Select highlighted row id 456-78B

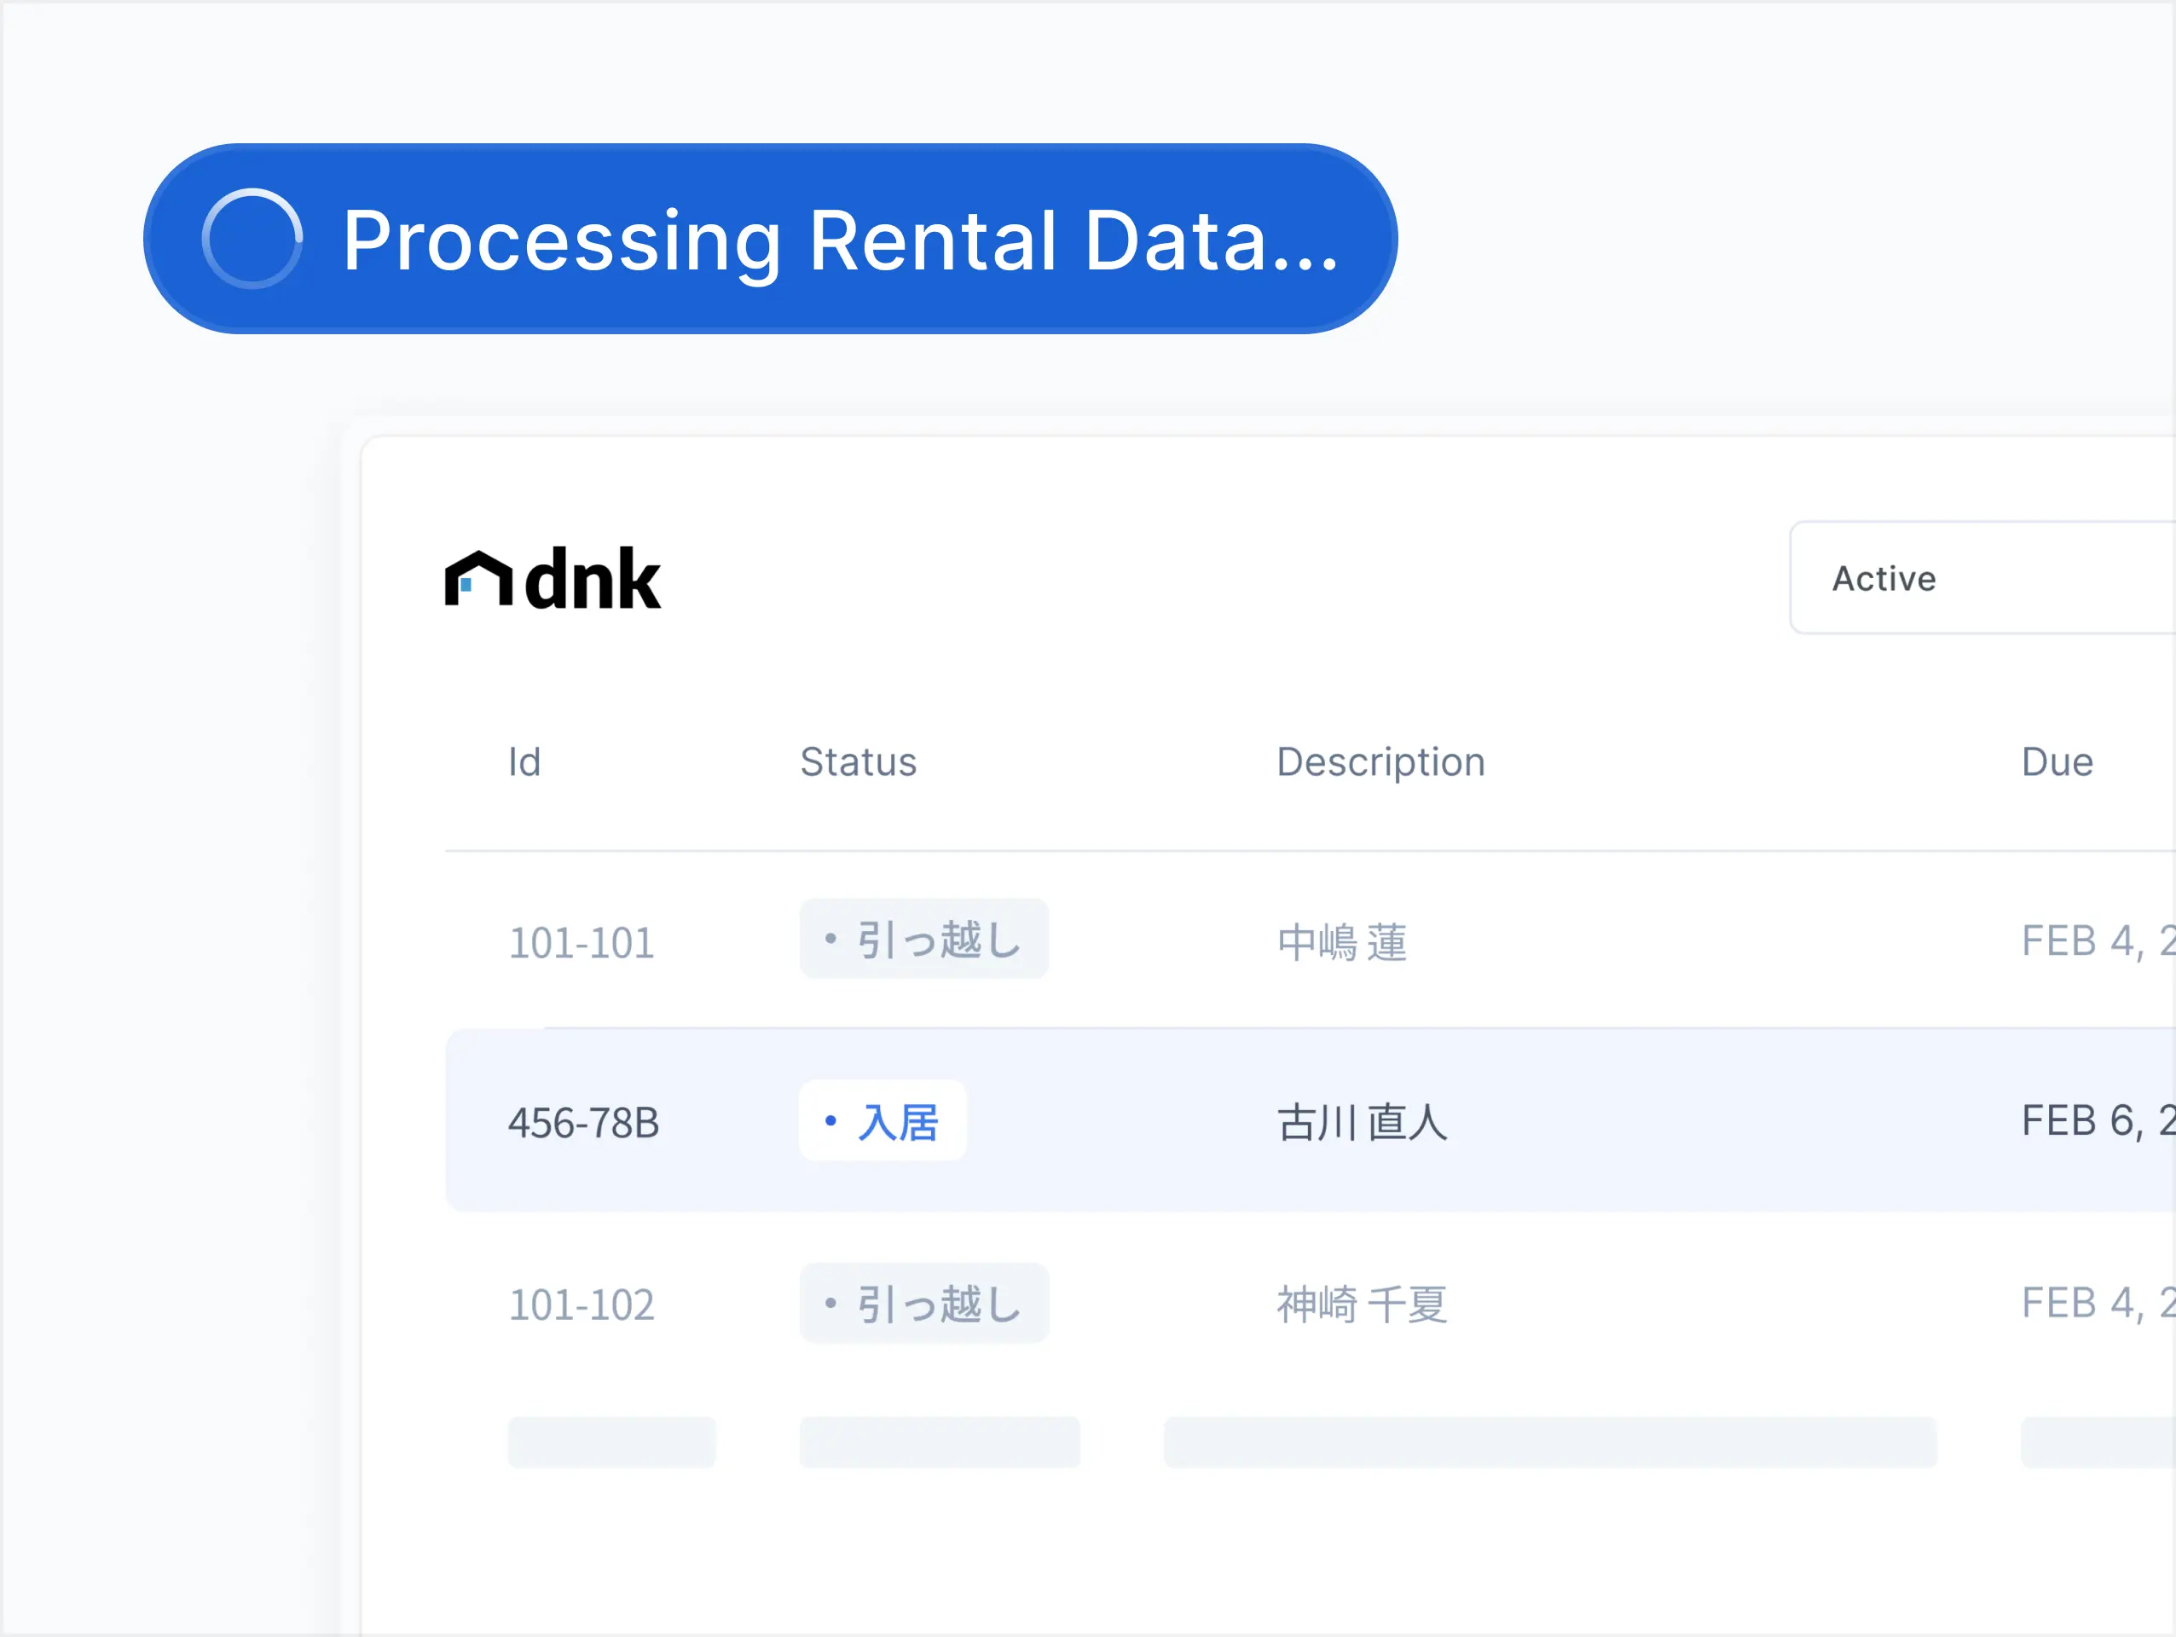pos(583,1123)
